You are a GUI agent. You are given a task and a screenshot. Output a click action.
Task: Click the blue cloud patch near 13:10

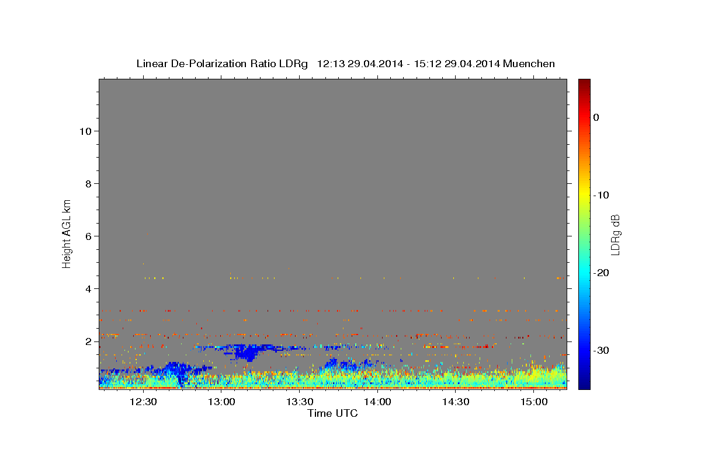pos(249,352)
